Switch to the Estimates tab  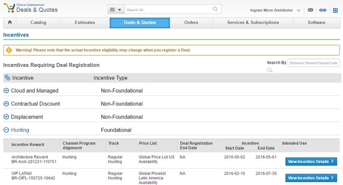tap(85, 23)
